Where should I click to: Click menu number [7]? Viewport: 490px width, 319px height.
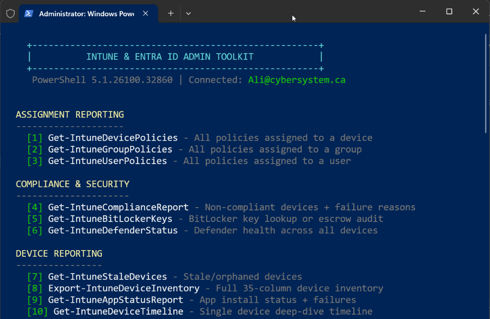point(34,276)
